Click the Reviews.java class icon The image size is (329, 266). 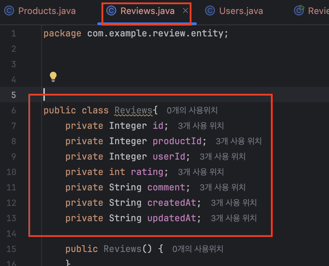(x=111, y=11)
